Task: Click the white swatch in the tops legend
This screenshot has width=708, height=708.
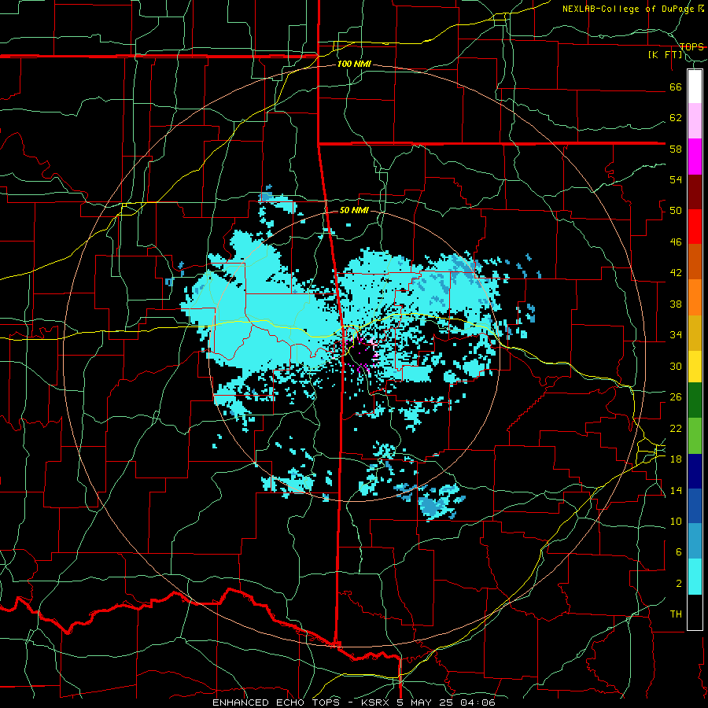Action: 695,87
